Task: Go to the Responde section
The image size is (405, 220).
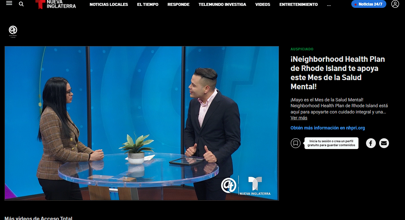Action: click(178, 4)
